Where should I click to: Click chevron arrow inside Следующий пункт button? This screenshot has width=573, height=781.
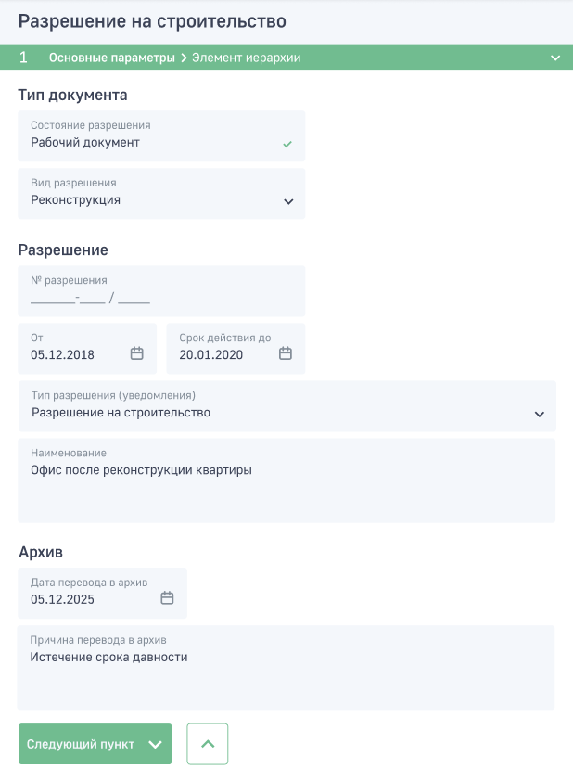156,744
